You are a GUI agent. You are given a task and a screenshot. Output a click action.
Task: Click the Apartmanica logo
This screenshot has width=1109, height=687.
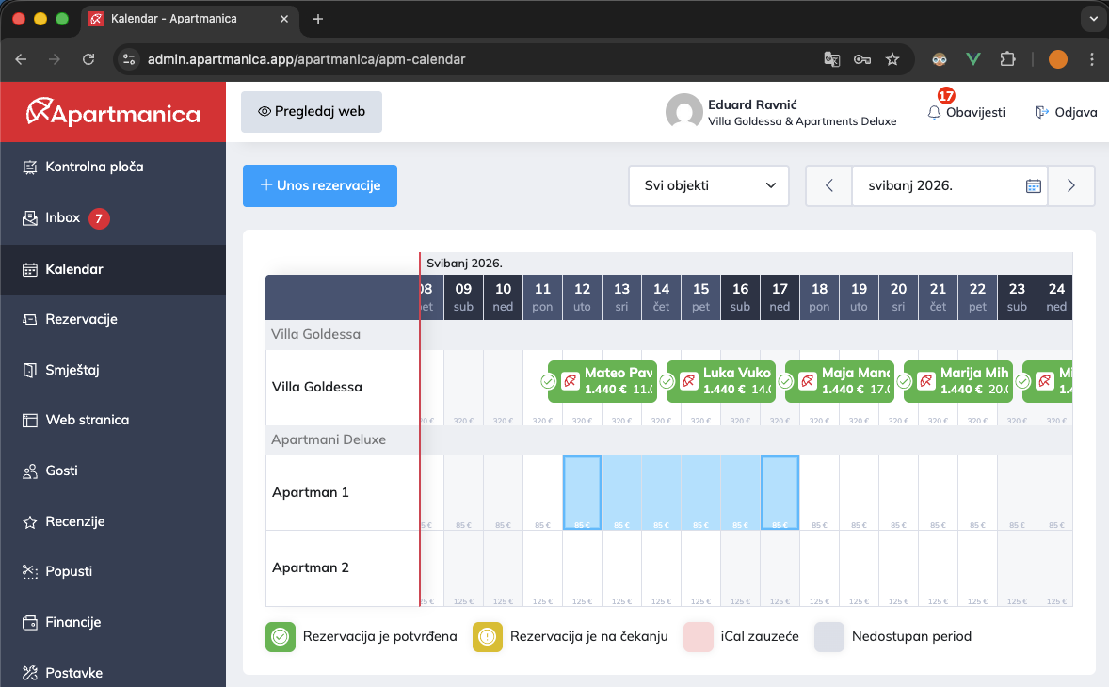[x=113, y=113]
